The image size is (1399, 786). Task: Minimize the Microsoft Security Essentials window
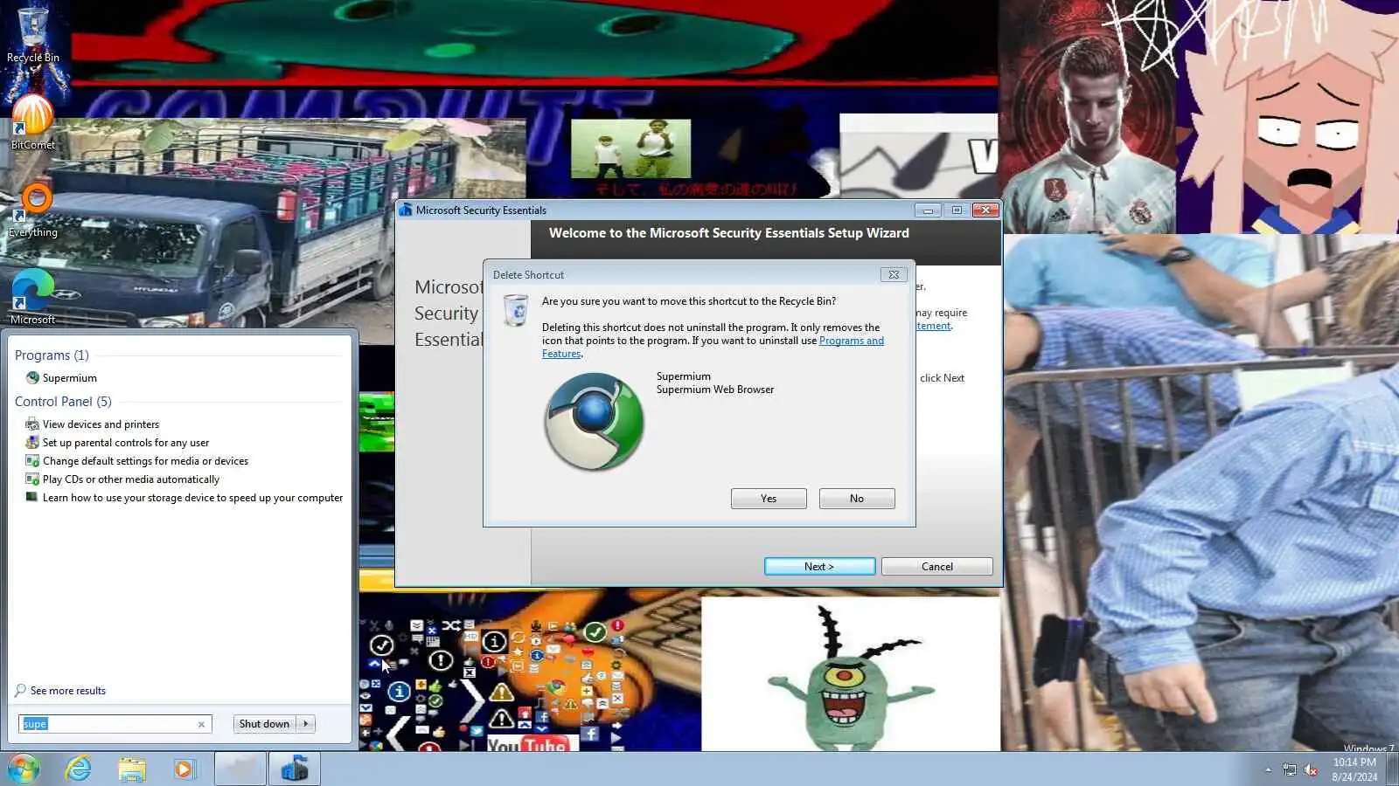[x=928, y=210]
